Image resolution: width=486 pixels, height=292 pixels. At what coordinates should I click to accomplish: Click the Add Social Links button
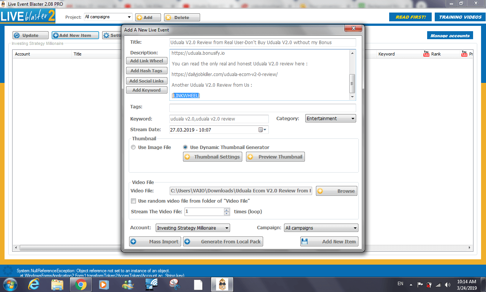147,81
